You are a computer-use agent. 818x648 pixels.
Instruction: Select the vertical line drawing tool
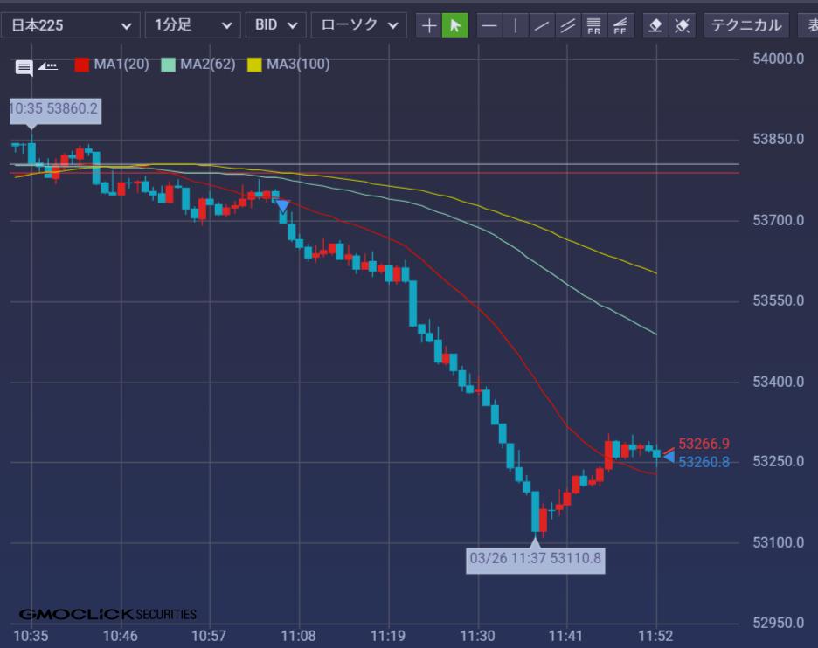click(516, 25)
